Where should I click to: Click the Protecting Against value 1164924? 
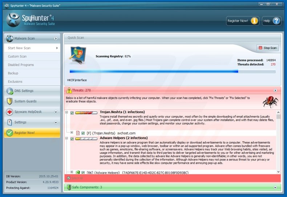(x=53, y=188)
